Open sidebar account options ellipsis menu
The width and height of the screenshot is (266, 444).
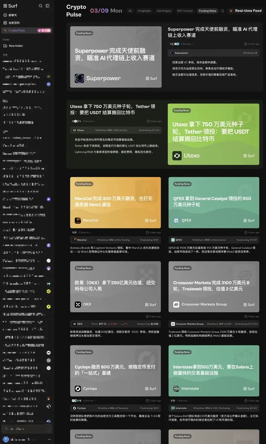pyautogui.click(x=49, y=440)
